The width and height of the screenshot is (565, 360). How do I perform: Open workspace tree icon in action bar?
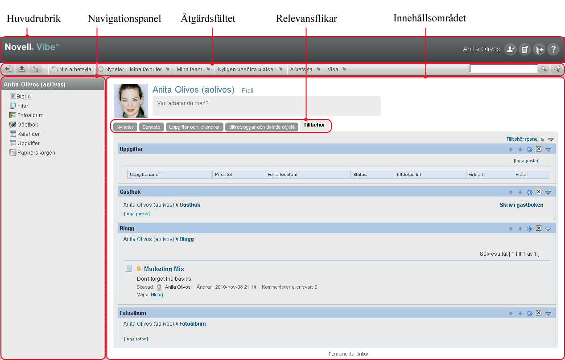(x=35, y=69)
